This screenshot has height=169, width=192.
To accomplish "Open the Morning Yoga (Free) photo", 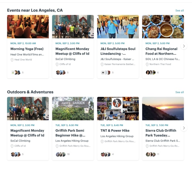I will click(x=28, y=27).
